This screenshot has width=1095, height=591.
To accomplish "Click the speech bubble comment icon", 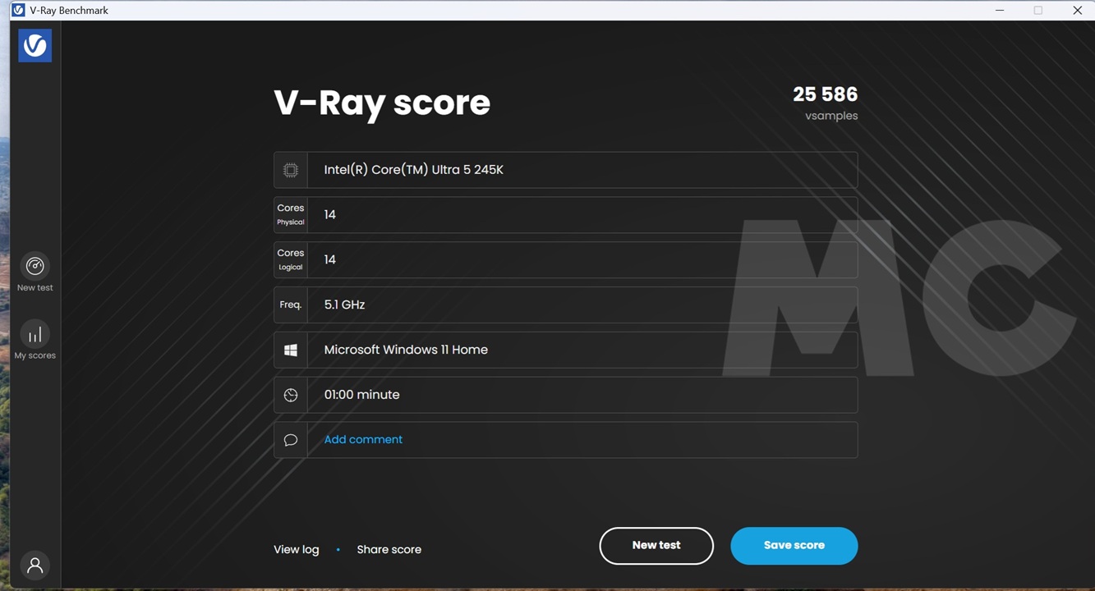I will click(x=291, y=439).
